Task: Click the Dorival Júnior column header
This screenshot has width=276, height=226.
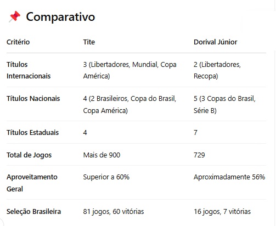Action: pos(215,42)
